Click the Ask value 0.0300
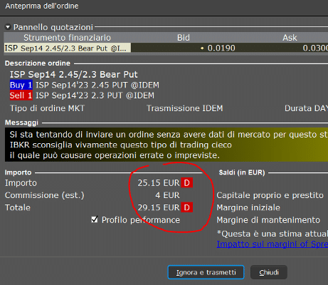Screen dimensions: 328x285 315,48
